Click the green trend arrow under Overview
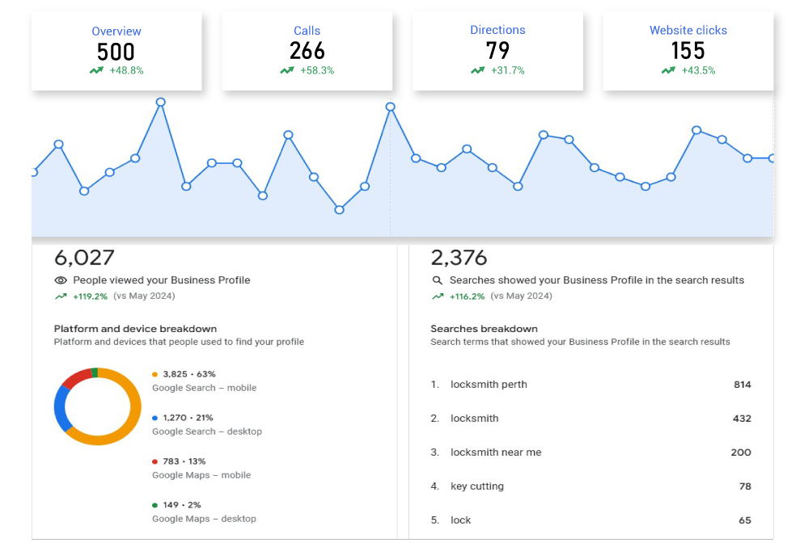This screenshot has width=804, height=547. [97, 71]
